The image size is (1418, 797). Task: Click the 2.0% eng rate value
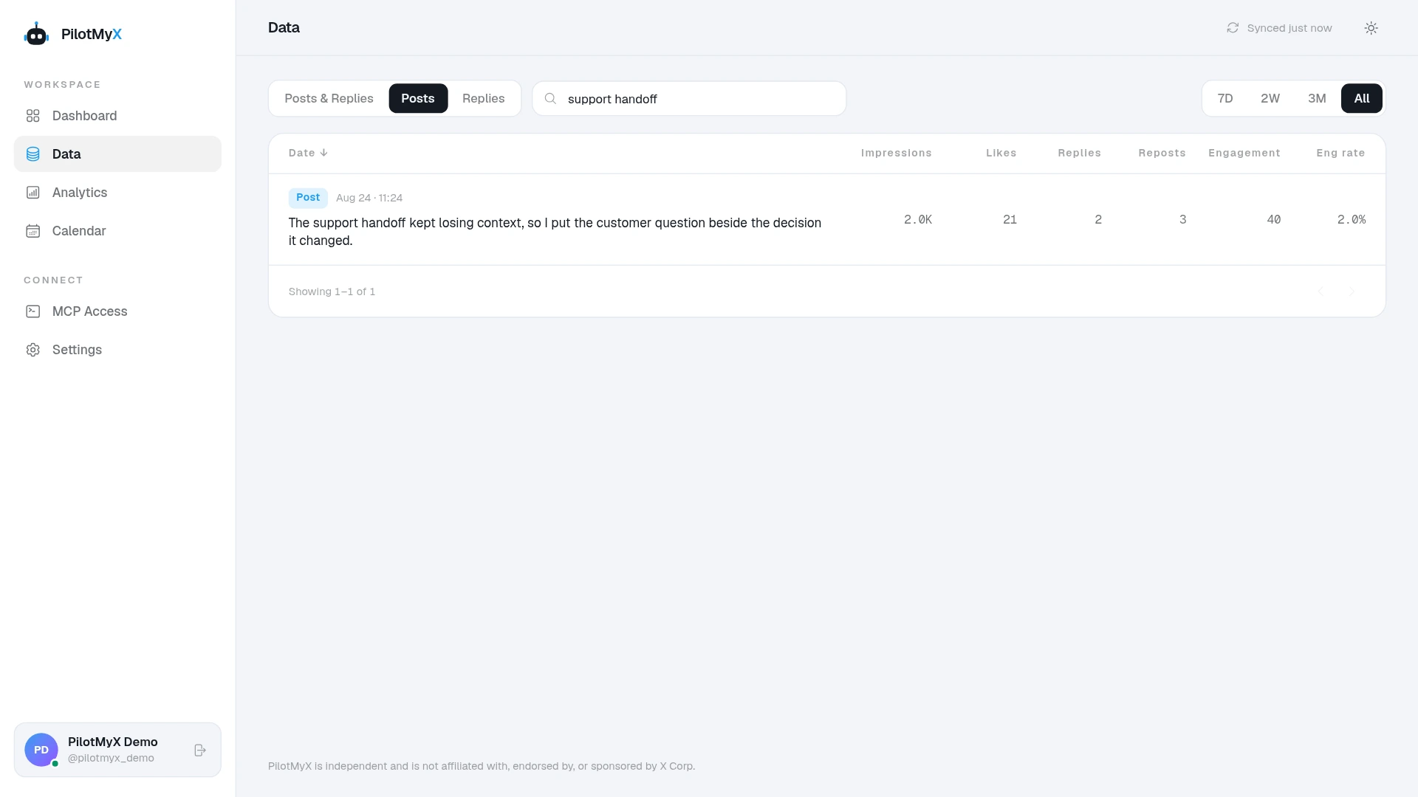(x=1352, y=220)
